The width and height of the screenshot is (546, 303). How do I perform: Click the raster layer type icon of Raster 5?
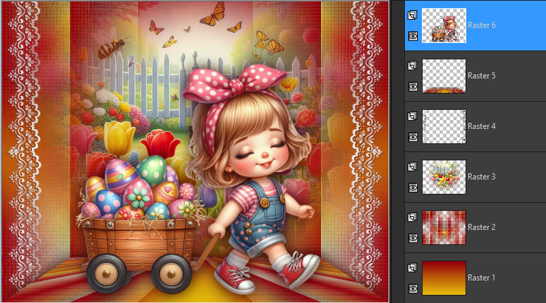point(412,66)
